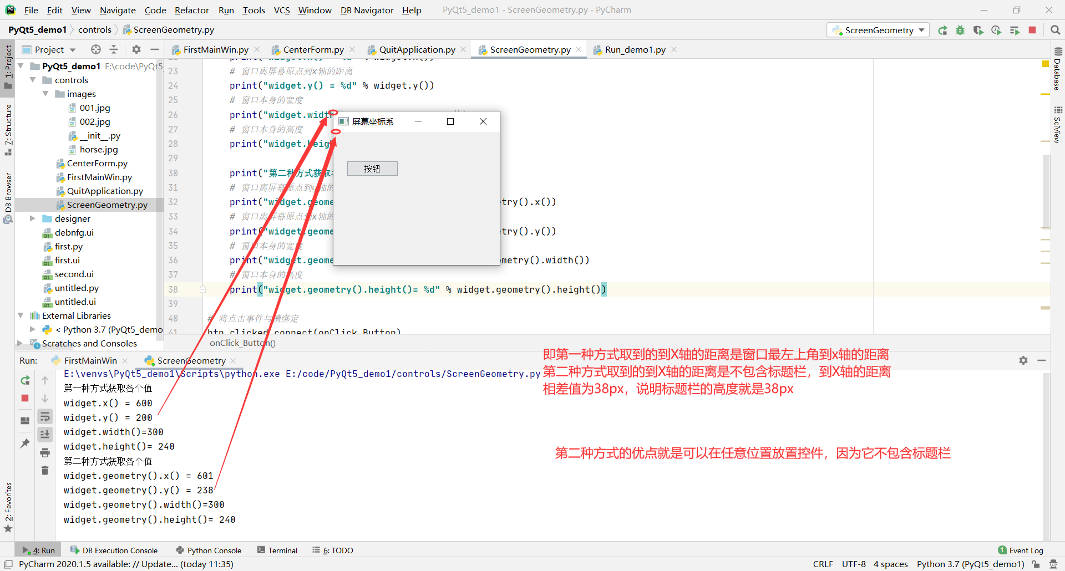Open the Refactor menu
This screenshot has width=1065, height=571.
[191, 10]
